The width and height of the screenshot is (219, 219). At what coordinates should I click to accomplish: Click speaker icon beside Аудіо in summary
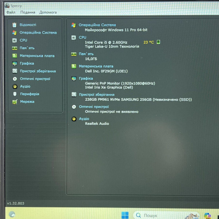74,119
